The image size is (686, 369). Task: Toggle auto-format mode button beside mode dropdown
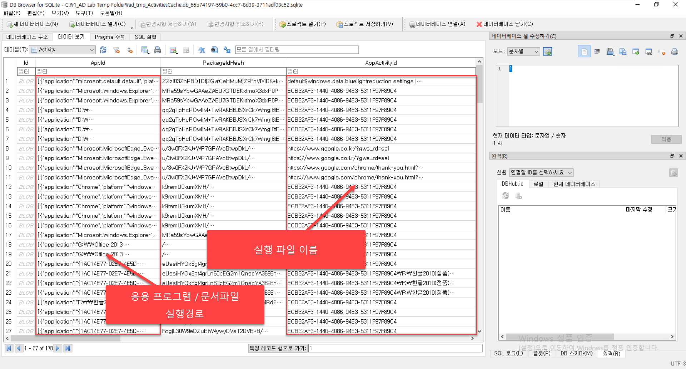click(547, 52)
